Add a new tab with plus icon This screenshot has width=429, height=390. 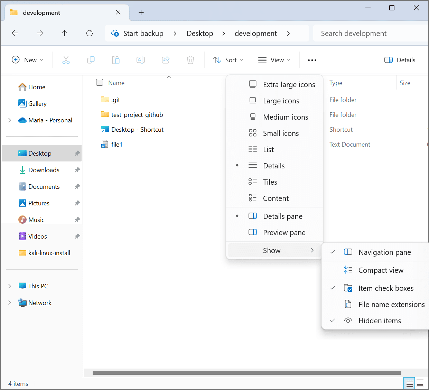point(141,12)
